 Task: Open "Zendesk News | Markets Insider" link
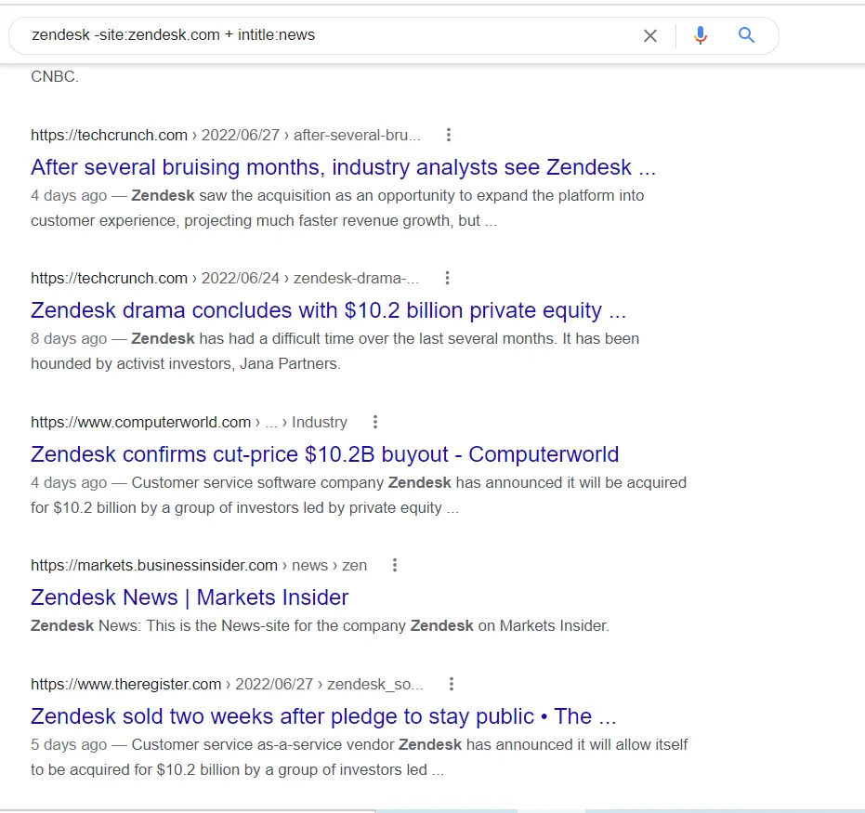pos(190,597)
